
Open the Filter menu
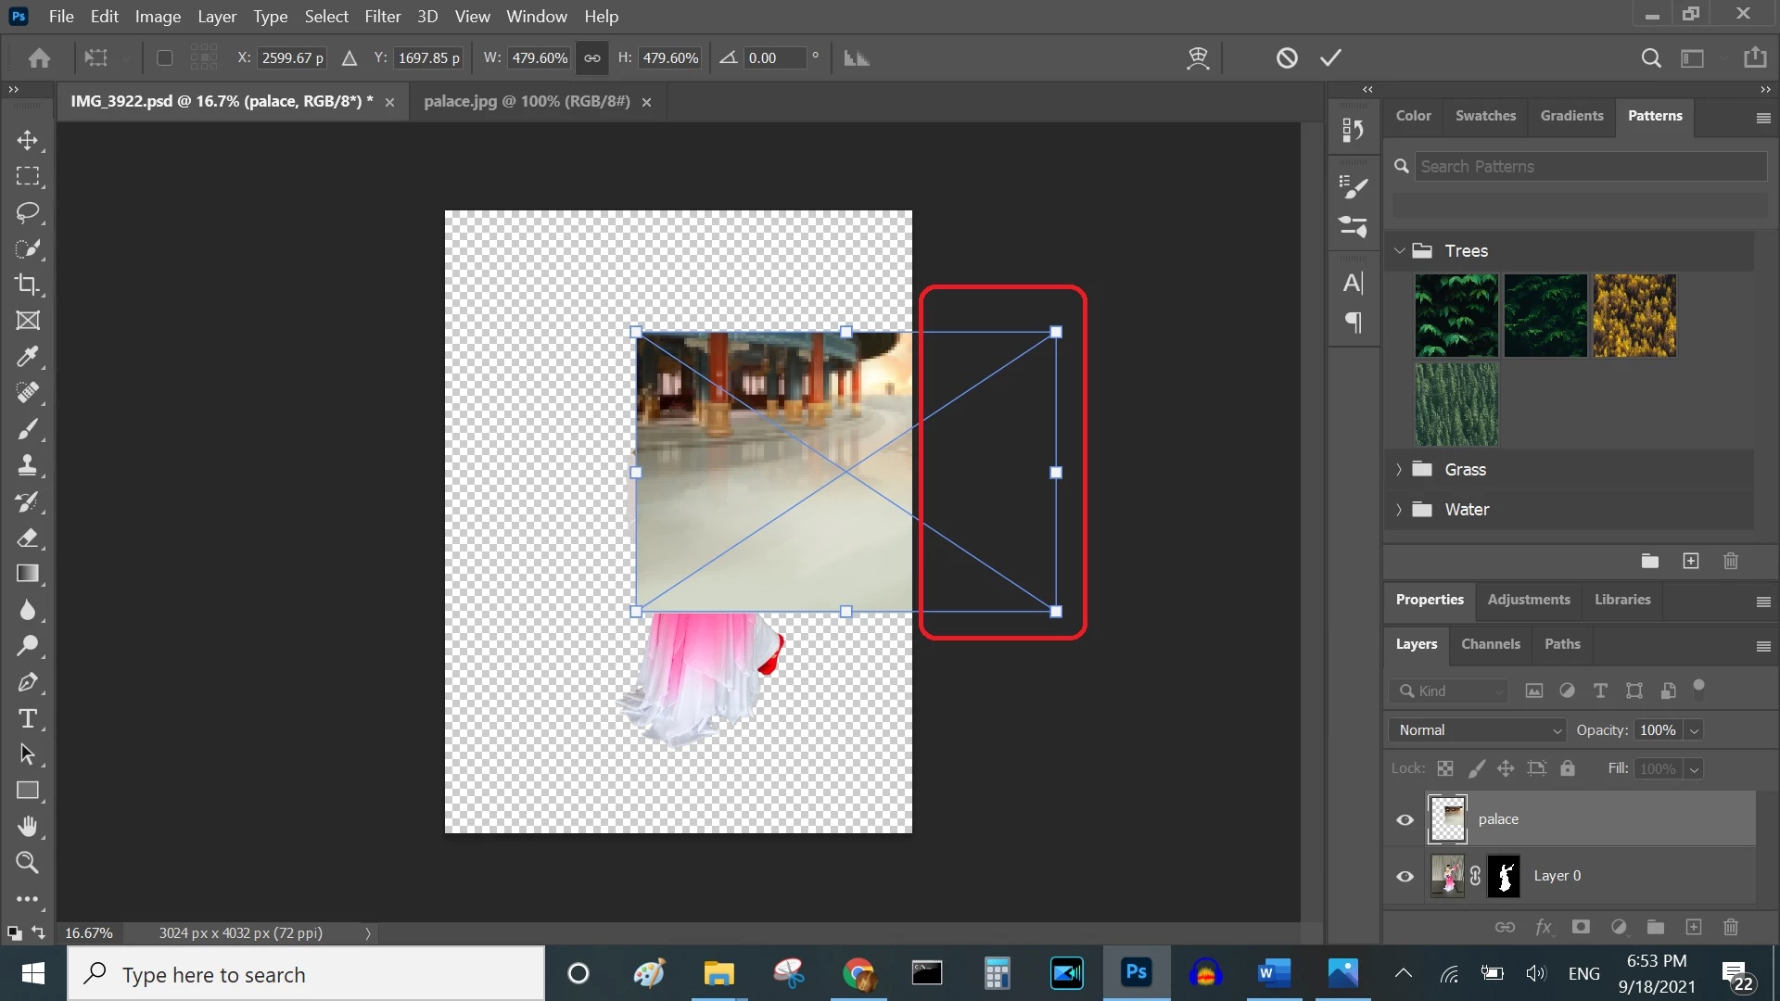point(382,16)
